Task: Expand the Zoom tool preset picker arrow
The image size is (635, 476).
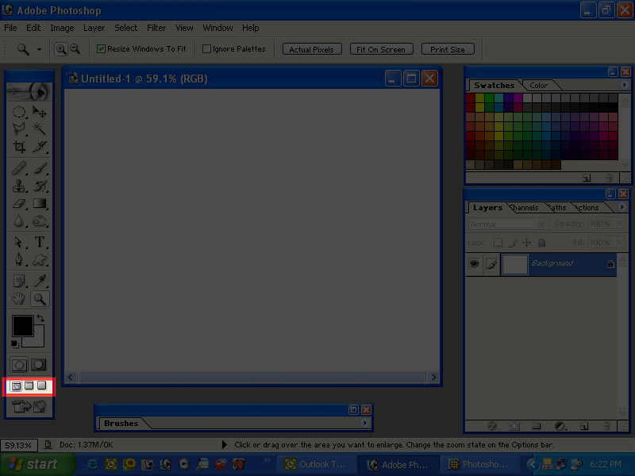Action: click(x=40, y=49)
